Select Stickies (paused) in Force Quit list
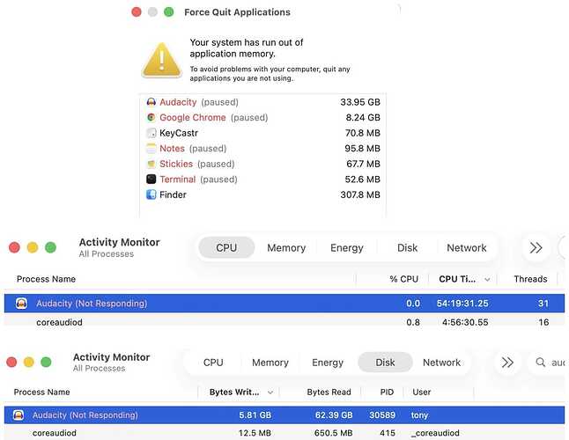Image resolution: width=569 pixels, height=440 pixels. [x=262, y=164]
